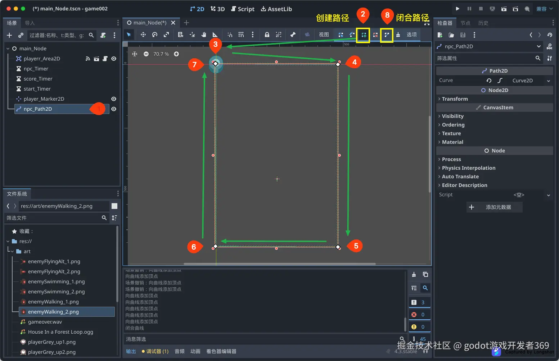Collapse the main_Node tree root
Viewport: 559px width, 361px height.
click(x=8, y=49)
